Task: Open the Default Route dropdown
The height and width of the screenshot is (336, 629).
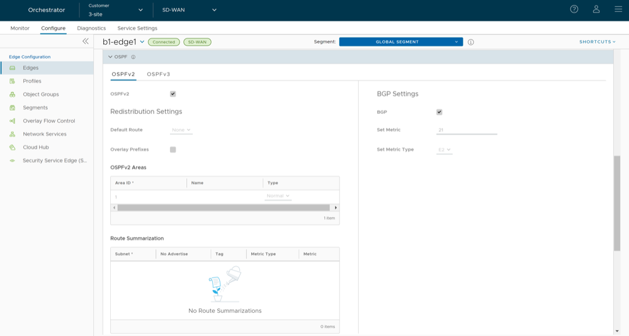Action: [x=181, y=130]
